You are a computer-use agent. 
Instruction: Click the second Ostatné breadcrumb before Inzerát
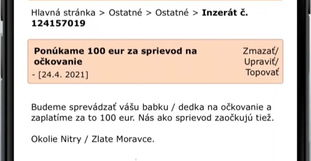(x=172, y=13)
